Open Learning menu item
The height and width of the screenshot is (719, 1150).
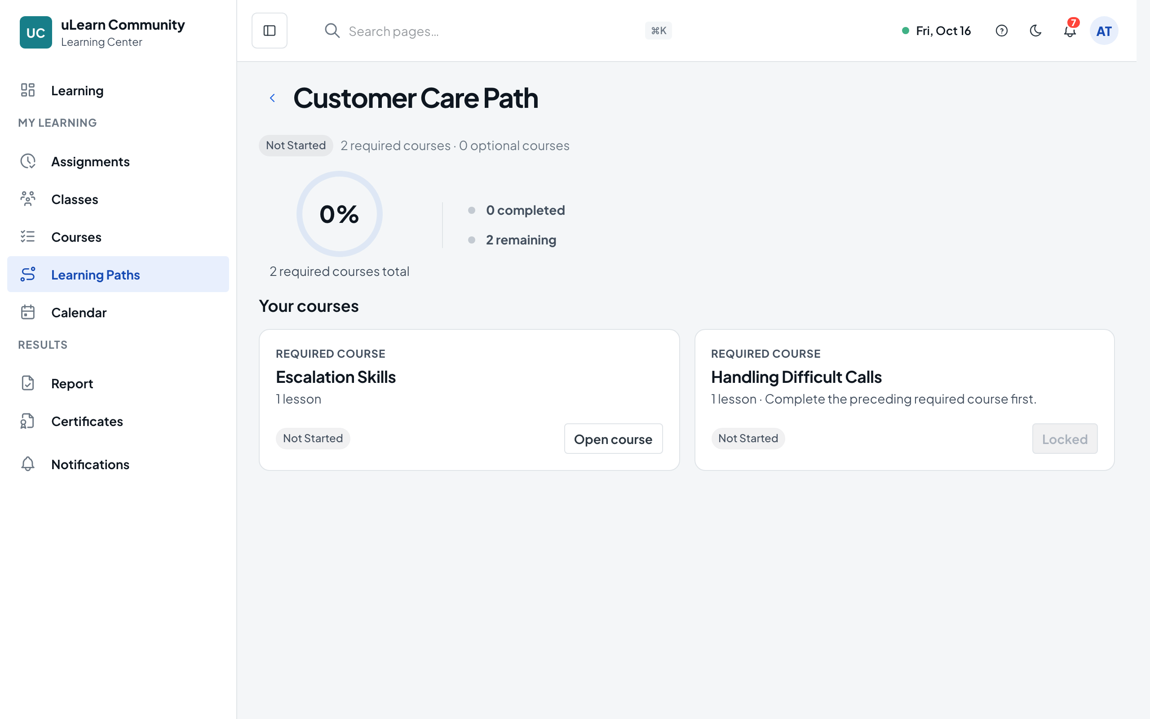click(118, 90)
